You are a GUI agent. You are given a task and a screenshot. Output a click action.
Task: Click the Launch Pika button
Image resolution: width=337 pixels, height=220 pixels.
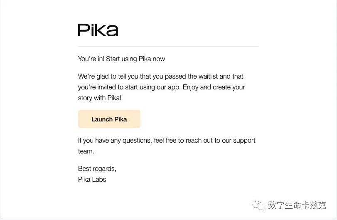(109, 119)
